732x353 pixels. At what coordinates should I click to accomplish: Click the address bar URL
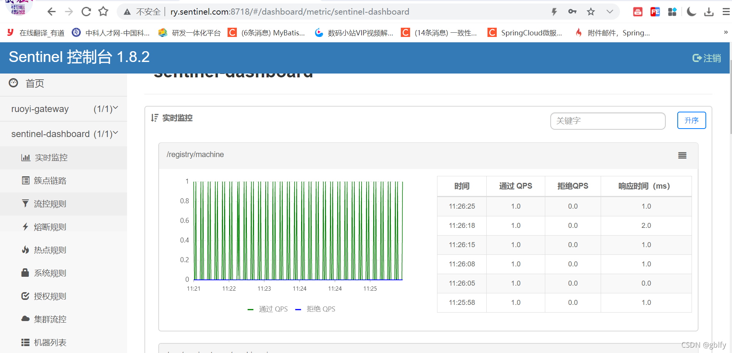point(290,12)
